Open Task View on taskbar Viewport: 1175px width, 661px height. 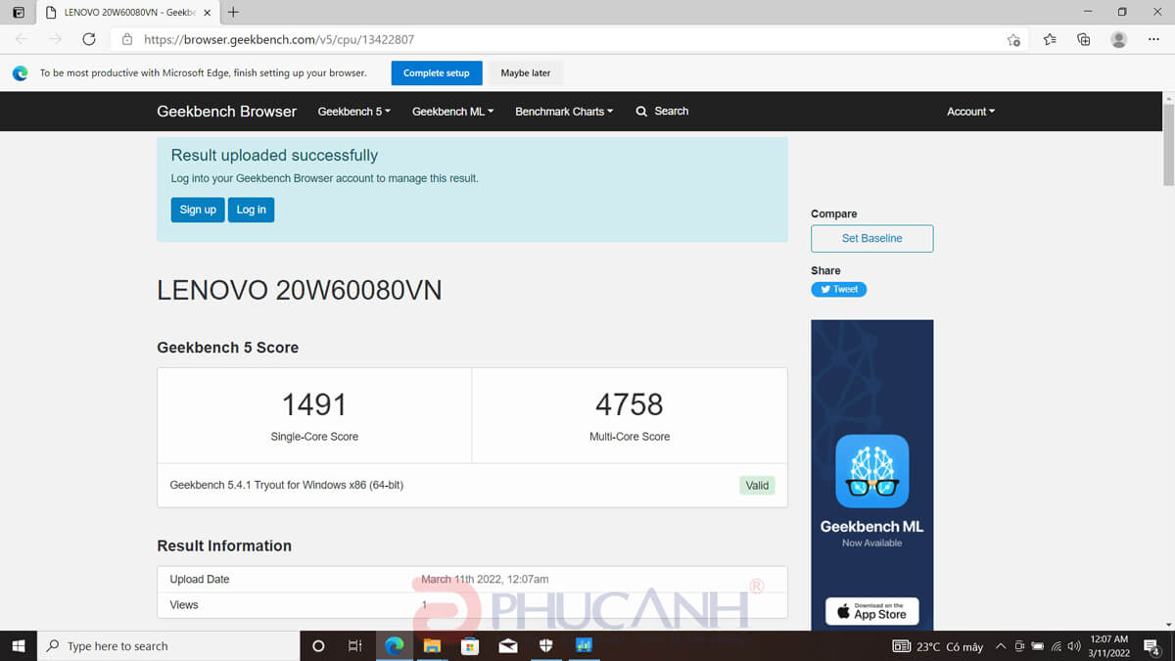pyautogui.click(x=355, y=645)
